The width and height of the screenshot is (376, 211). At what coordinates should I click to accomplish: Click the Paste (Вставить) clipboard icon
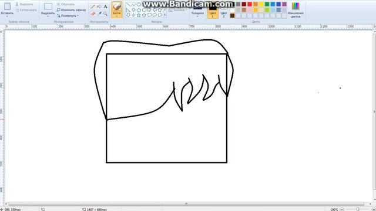pyautogui.click(x=7, y=6)
